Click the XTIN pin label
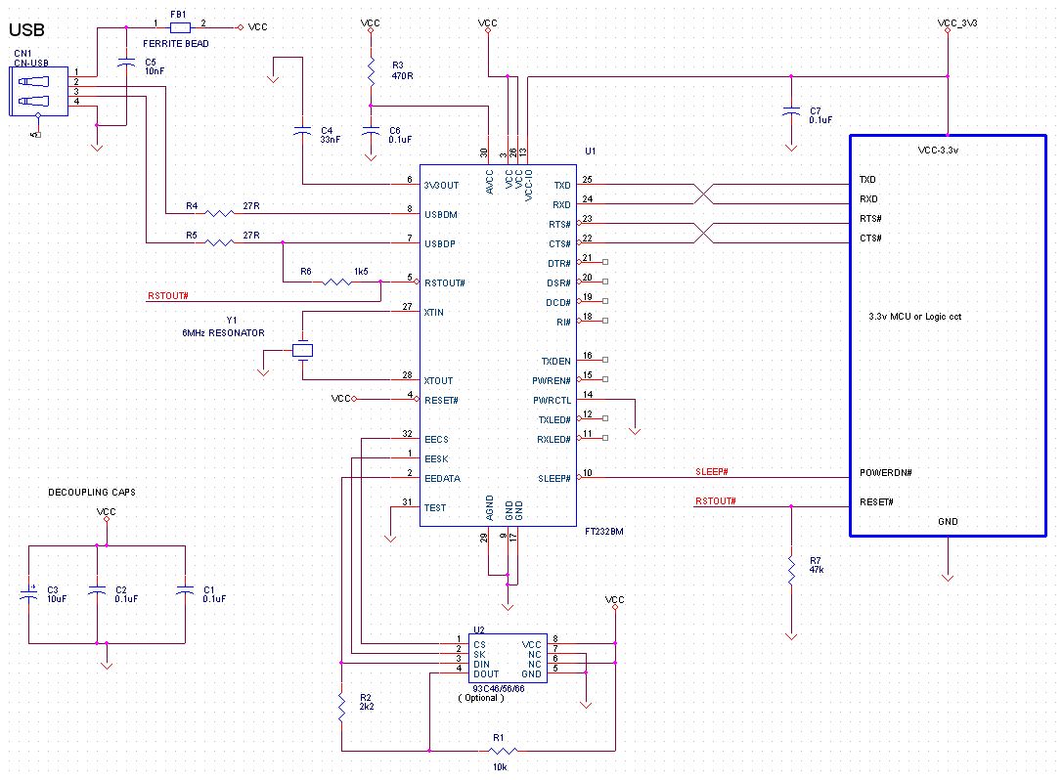This screenshot has width=1063, height=780. coord(434,312)
